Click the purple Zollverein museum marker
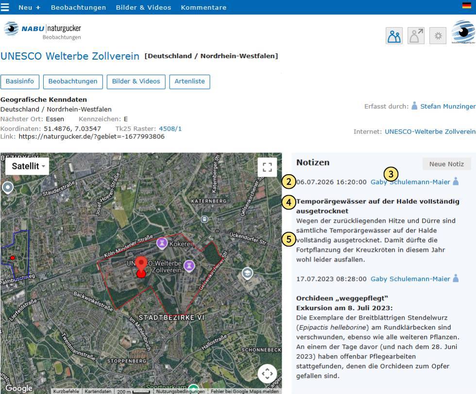Viewport: 476px width, 394px height. [189, 266]
